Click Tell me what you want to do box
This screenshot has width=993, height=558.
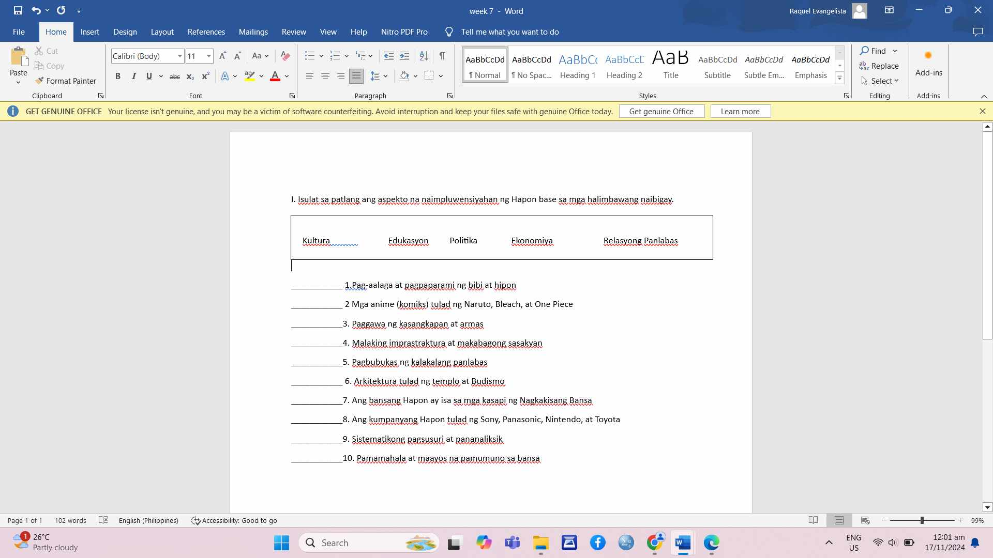(509, 32)
